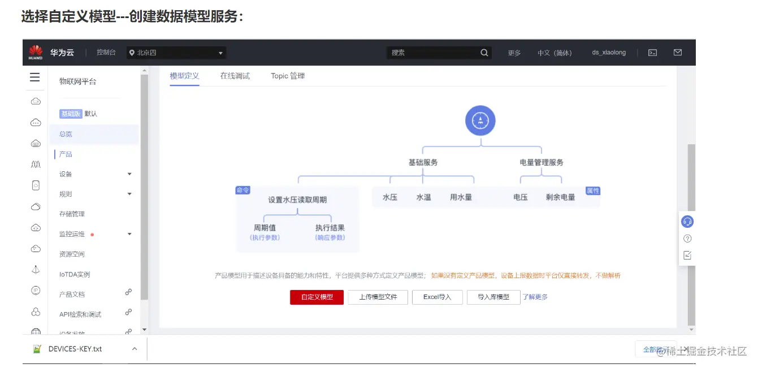
Task: Open the 中文 (简体) language menu
Action: (x=555, y=53)
